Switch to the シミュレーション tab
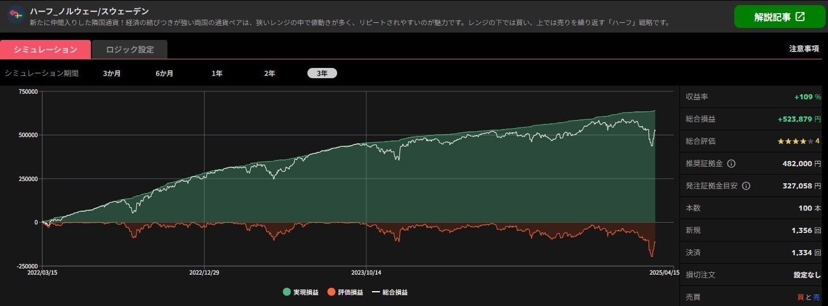This screenshot has height=306, width=828. 45,49
